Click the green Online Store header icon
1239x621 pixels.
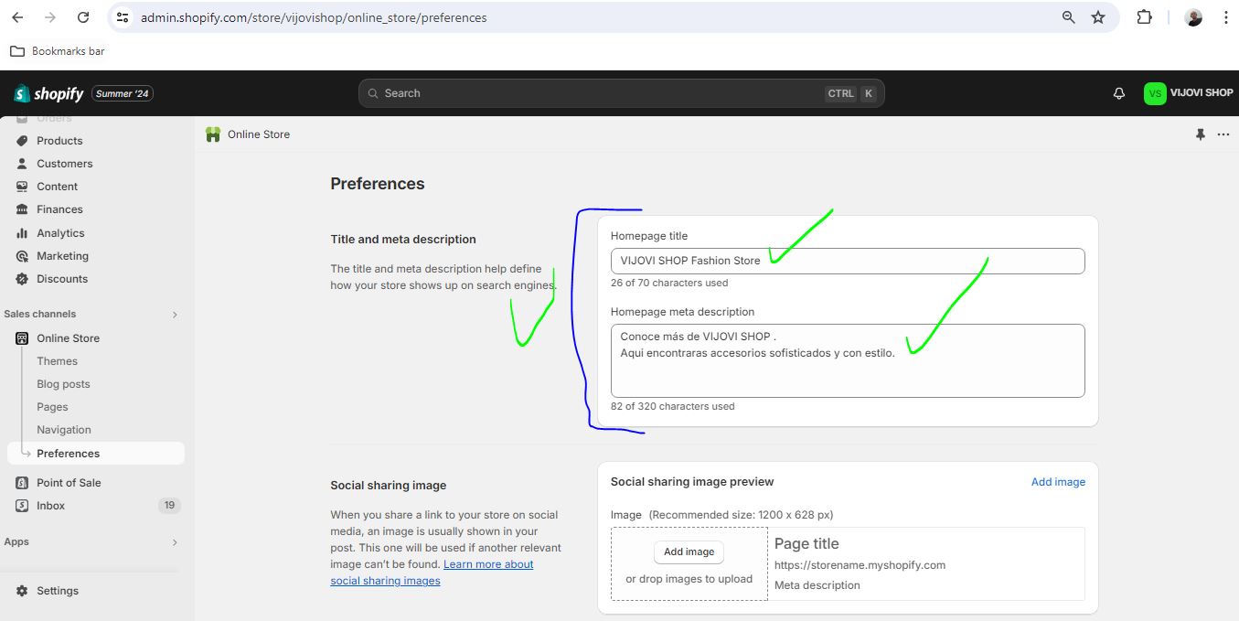coord(213,134)
